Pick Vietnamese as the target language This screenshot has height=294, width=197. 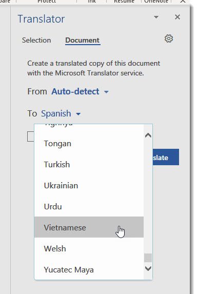89,227
